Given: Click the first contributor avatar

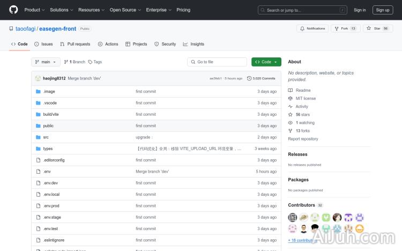Looking at the screenshot, I should point(293,217).
